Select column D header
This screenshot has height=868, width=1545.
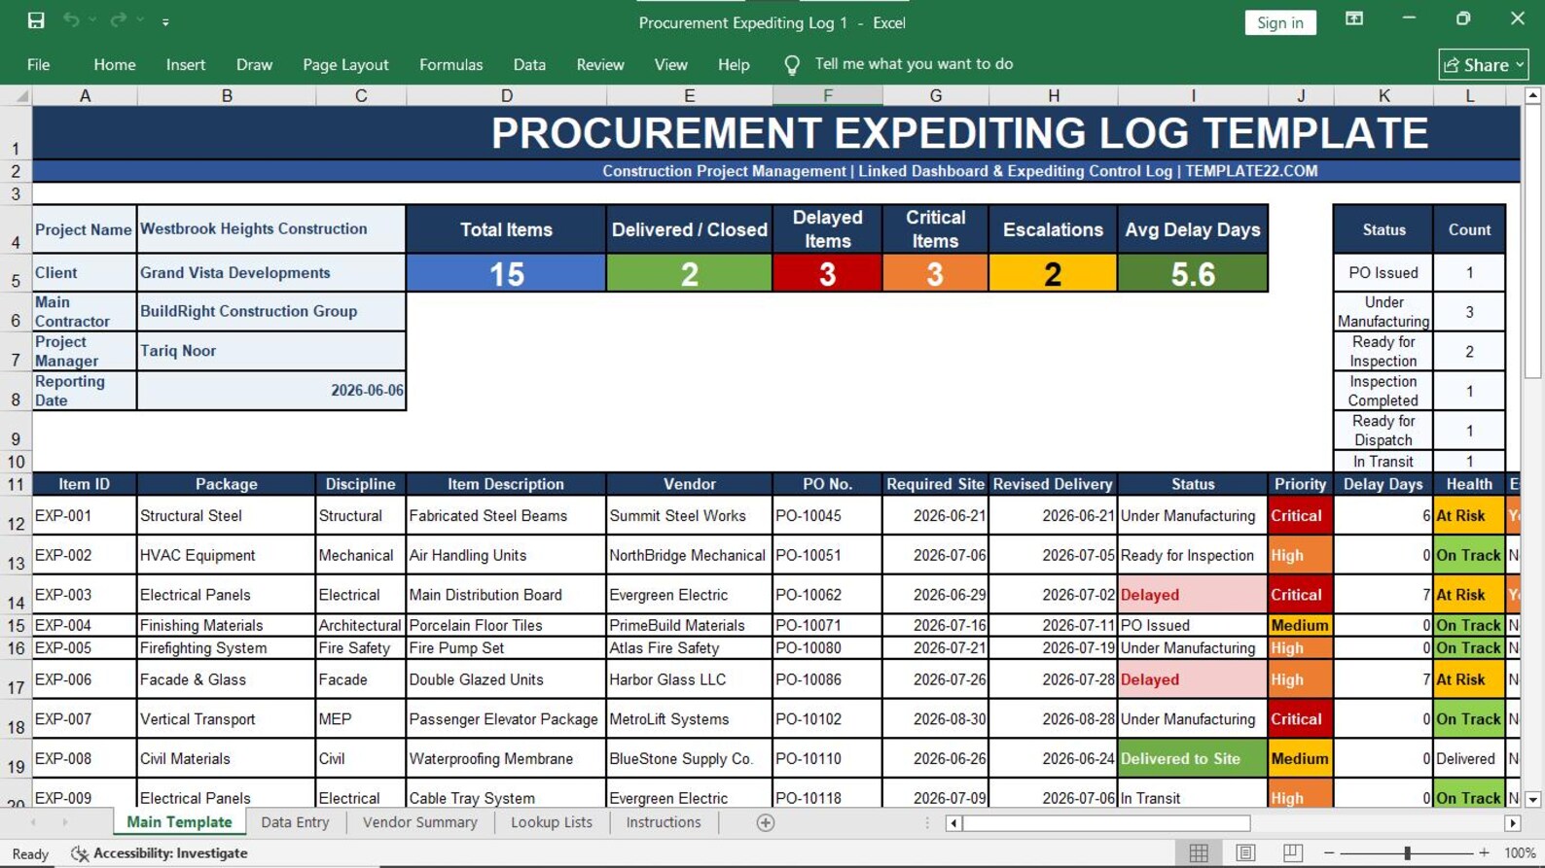tap(506, 95)
